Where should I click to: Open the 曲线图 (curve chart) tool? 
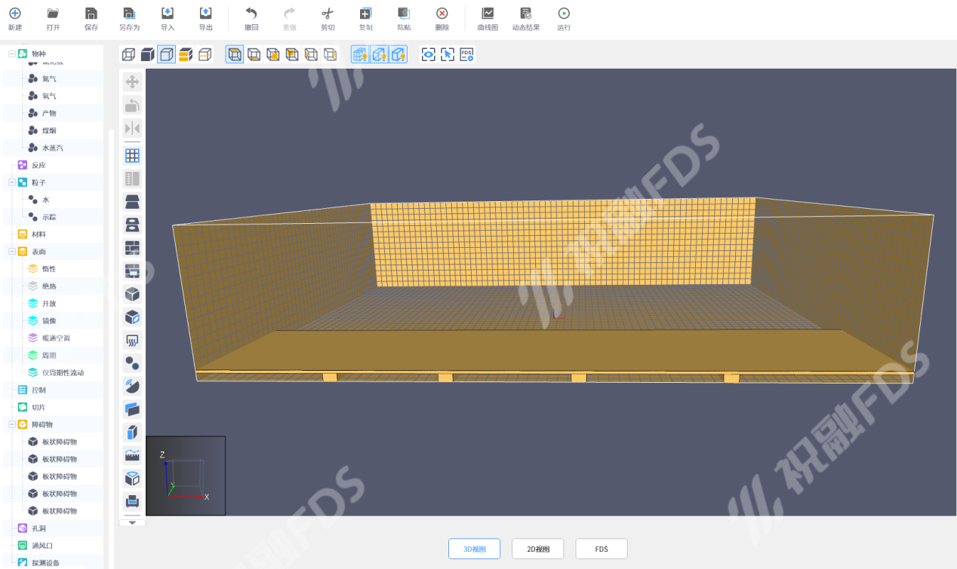pyautogui.click(x=488, y=14)
